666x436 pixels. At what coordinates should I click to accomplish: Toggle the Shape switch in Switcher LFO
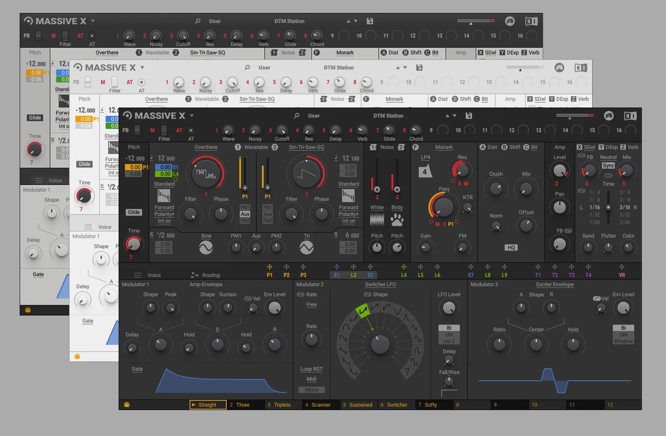(x=368, y=294)
